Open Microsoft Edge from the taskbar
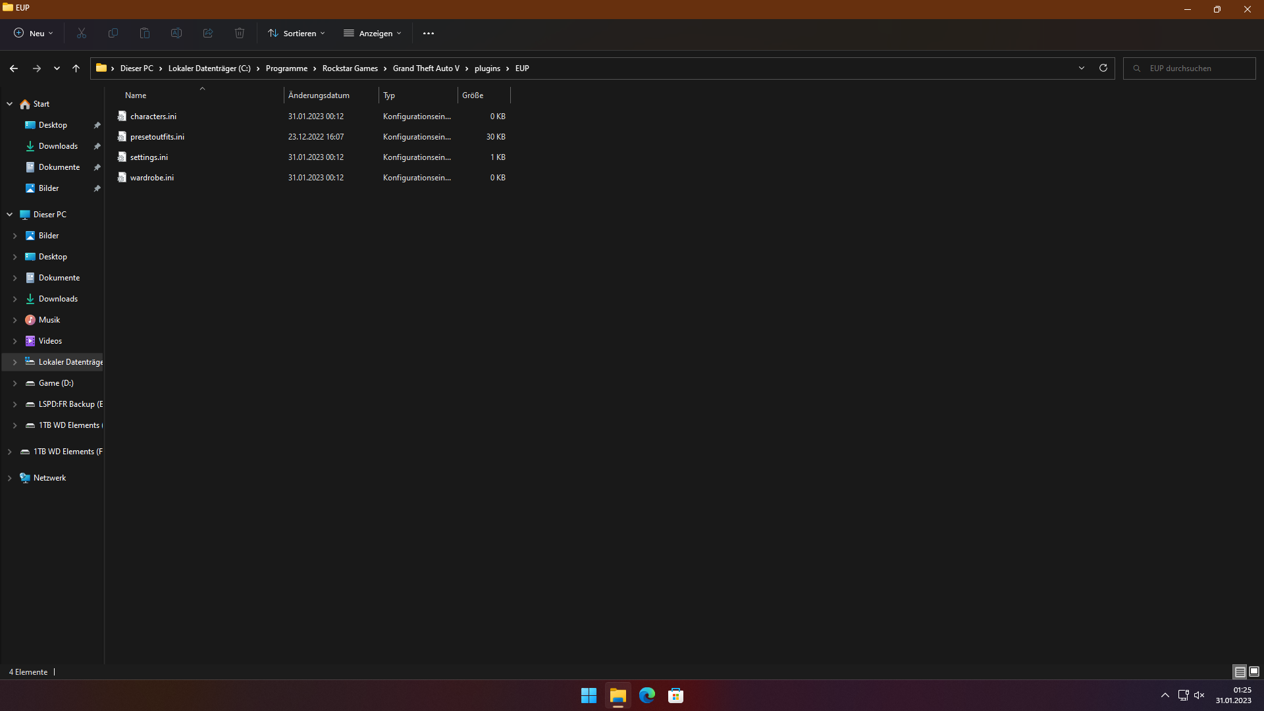 point(647,695)
